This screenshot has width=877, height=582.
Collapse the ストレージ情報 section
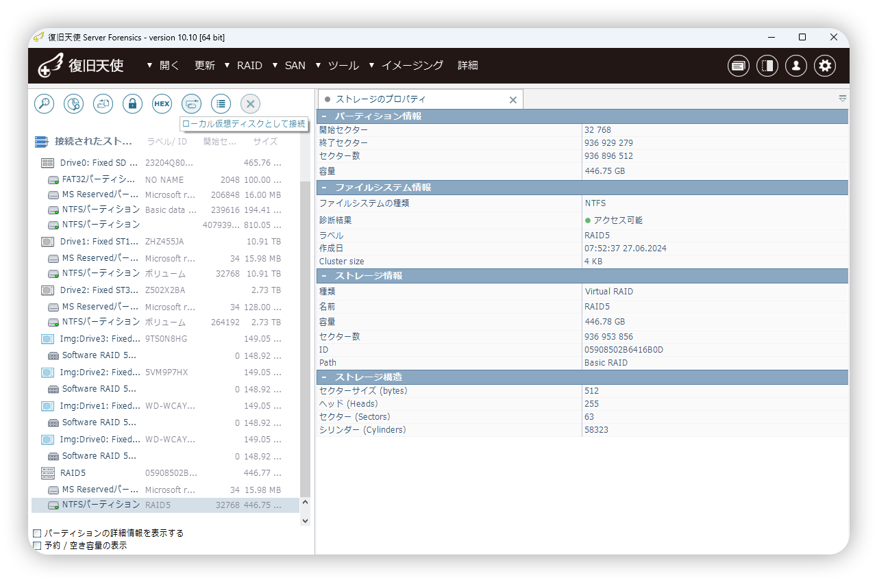click(324, 276)
